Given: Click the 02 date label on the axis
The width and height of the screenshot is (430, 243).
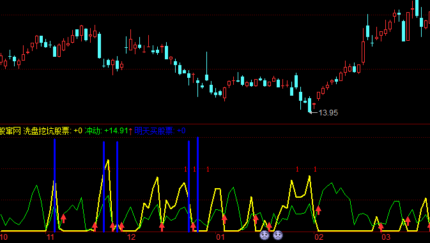Looking at the screenshot, I should 319,237.
